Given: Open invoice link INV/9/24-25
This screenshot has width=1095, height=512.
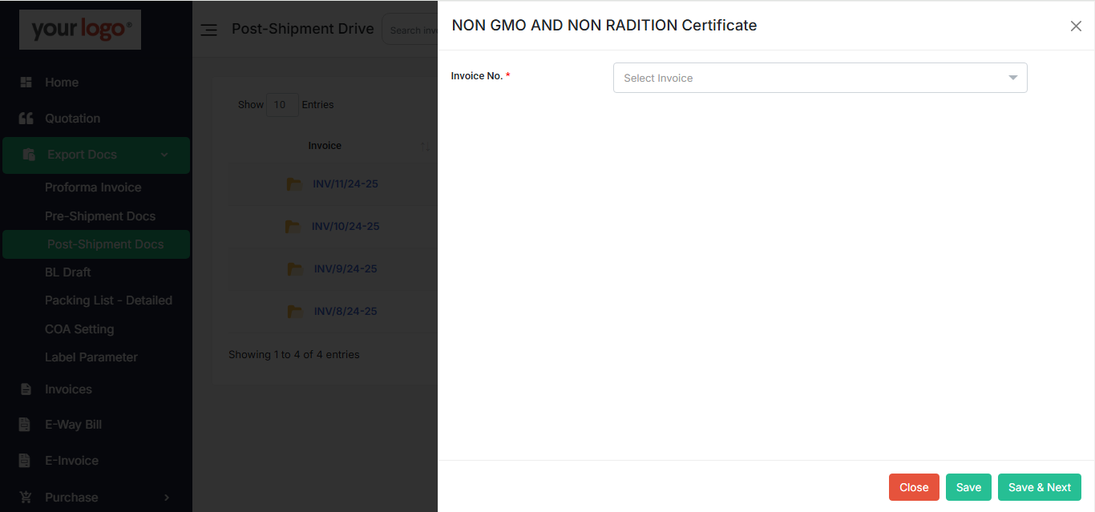Looking at the screenshot, I should (345, 269).
